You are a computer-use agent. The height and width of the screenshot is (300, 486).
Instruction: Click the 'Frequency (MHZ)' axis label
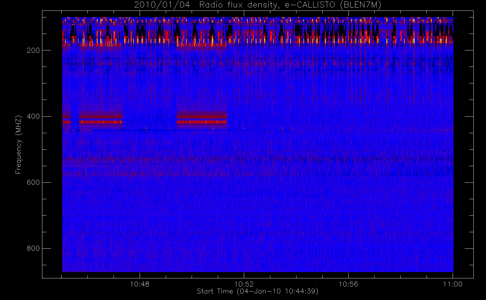click(x=19, y=145)
